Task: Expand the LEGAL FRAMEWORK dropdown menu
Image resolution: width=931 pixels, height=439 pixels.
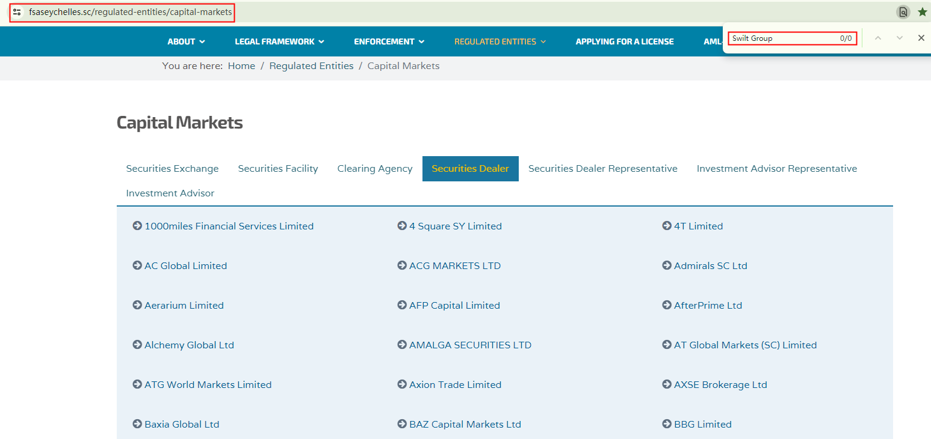Action: point(279,41)
